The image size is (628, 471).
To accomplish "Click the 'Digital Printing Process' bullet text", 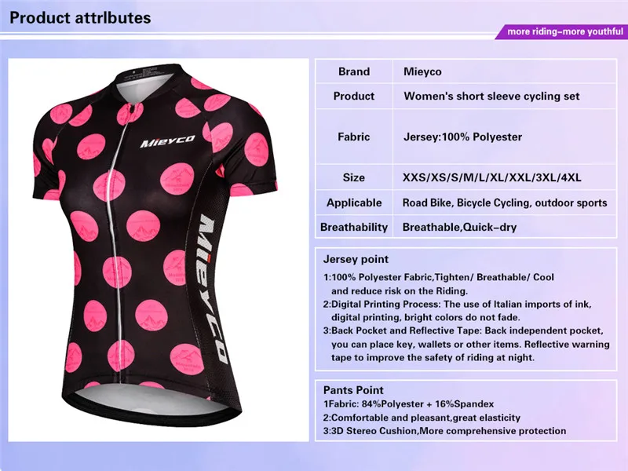I will point(458,311).
